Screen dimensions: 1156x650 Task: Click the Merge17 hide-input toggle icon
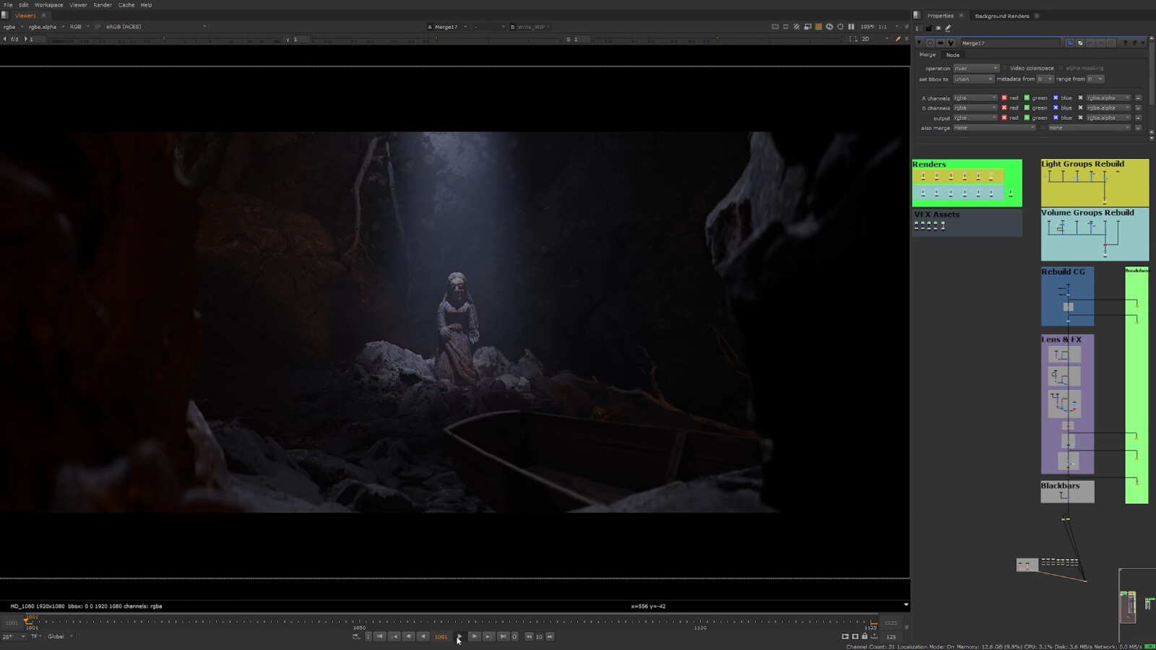click(x=940, y=43)
